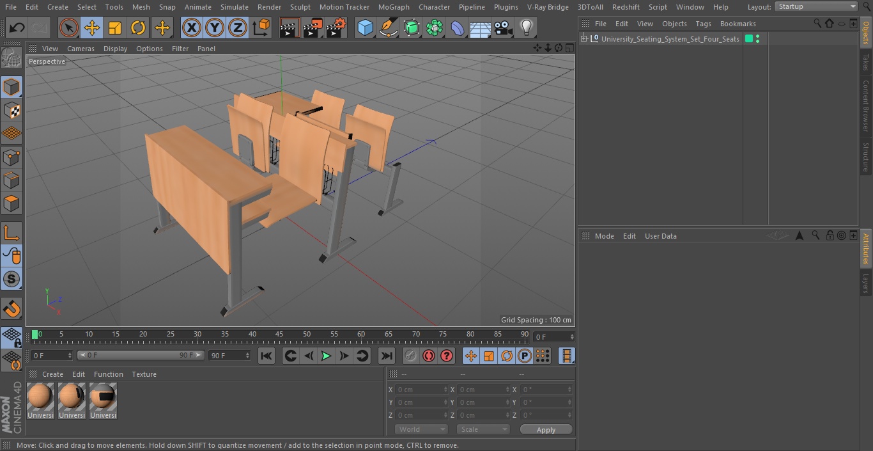This screenshot has height=451, width=873.
Task: Activate the Rotate tool
Action: coord(138,28)
